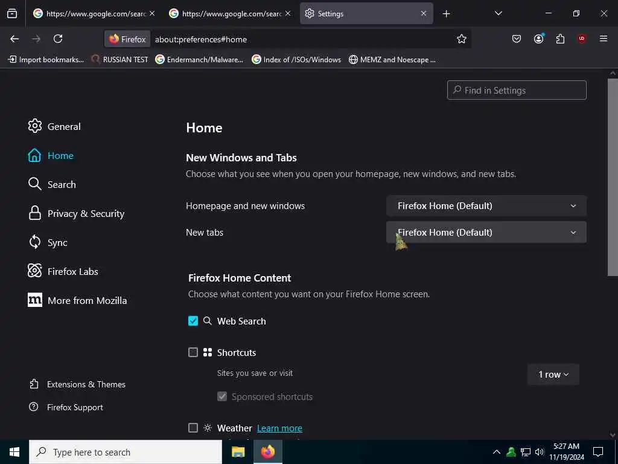
Task: Open the Windows Start menu
Action: [x=14, y=452]
